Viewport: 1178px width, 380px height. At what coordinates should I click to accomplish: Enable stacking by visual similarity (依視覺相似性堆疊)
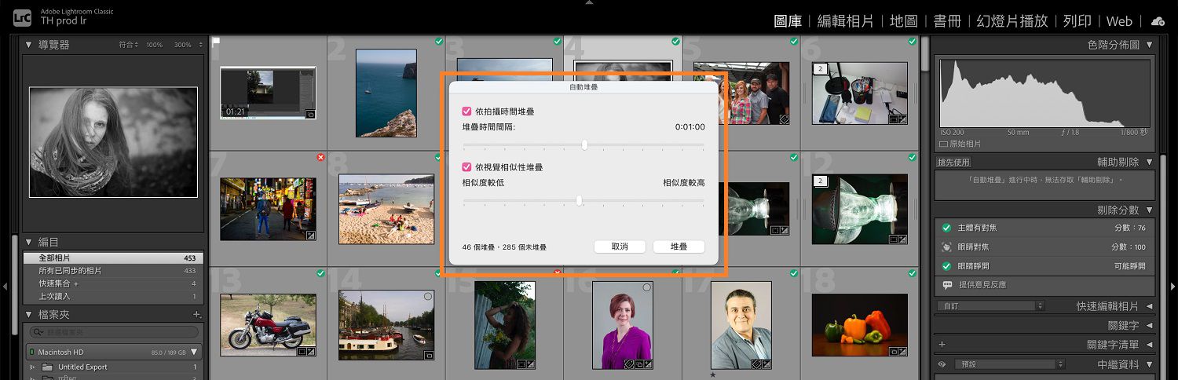coord(466,167)
